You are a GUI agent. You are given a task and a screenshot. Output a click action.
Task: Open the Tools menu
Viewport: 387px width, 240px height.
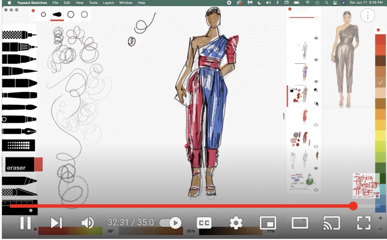[x=93, y=3]
